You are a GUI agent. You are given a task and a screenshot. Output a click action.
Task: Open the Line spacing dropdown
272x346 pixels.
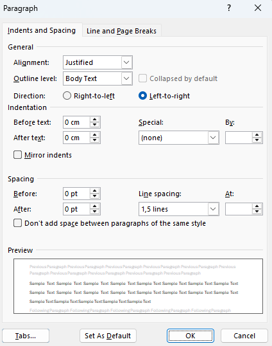(179, 209)
